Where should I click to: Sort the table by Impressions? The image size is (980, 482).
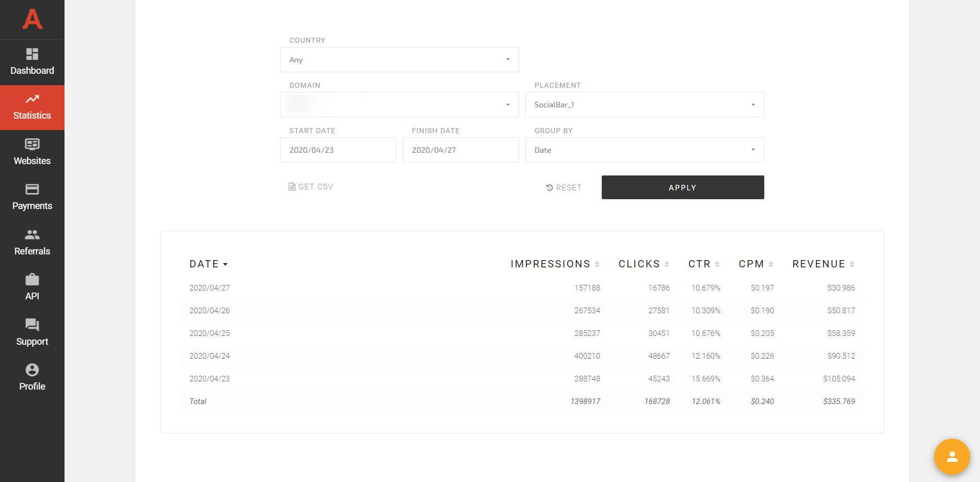click(x=598, y=264)
